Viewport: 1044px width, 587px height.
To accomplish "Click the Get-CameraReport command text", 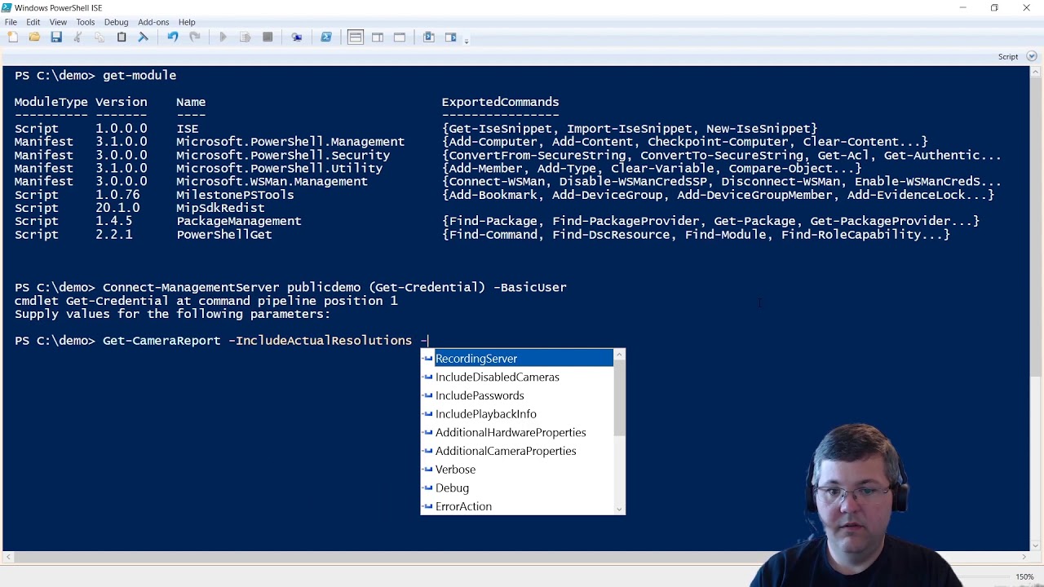I will click(161, 341).
